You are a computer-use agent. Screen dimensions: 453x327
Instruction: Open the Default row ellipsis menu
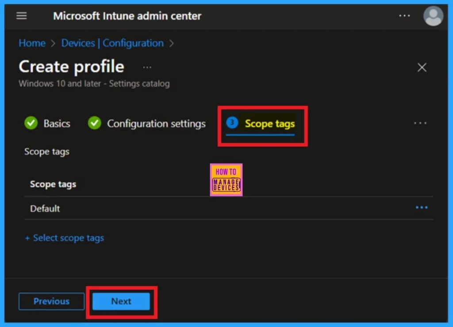[x=422, y=208]
